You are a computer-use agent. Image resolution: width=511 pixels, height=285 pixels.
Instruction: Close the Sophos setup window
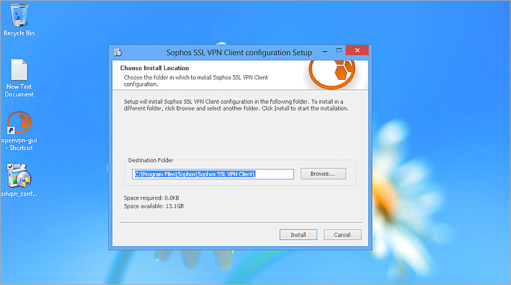coord(357,50)
